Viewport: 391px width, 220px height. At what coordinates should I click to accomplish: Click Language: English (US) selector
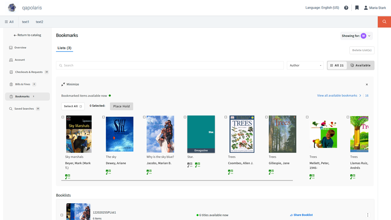coord(322,8)
